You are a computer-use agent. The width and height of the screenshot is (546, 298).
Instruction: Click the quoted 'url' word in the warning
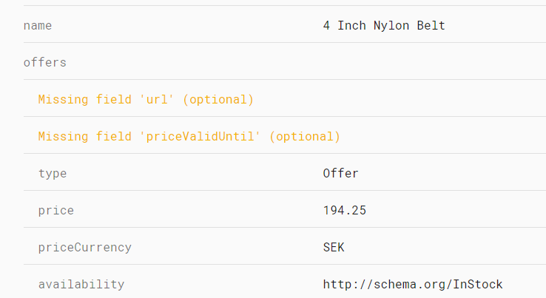(157, 100)
